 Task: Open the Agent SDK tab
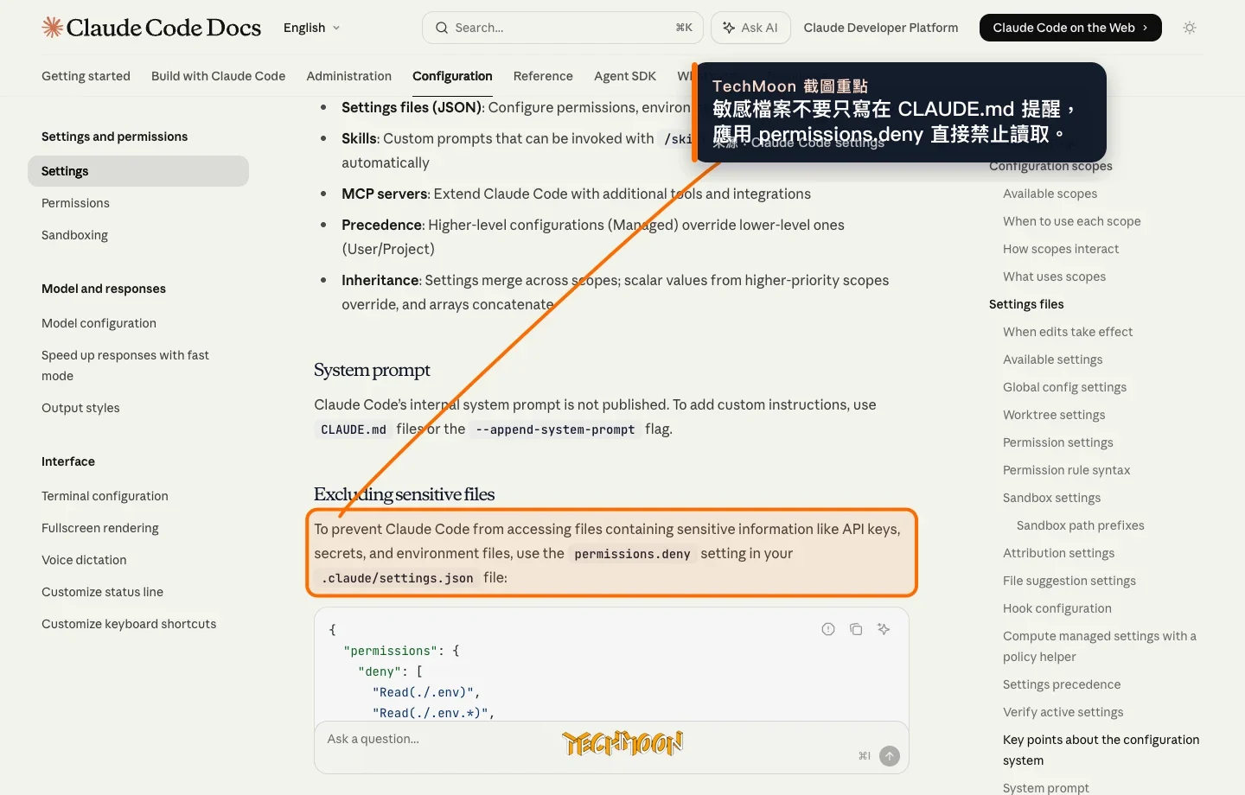point(625,76)
